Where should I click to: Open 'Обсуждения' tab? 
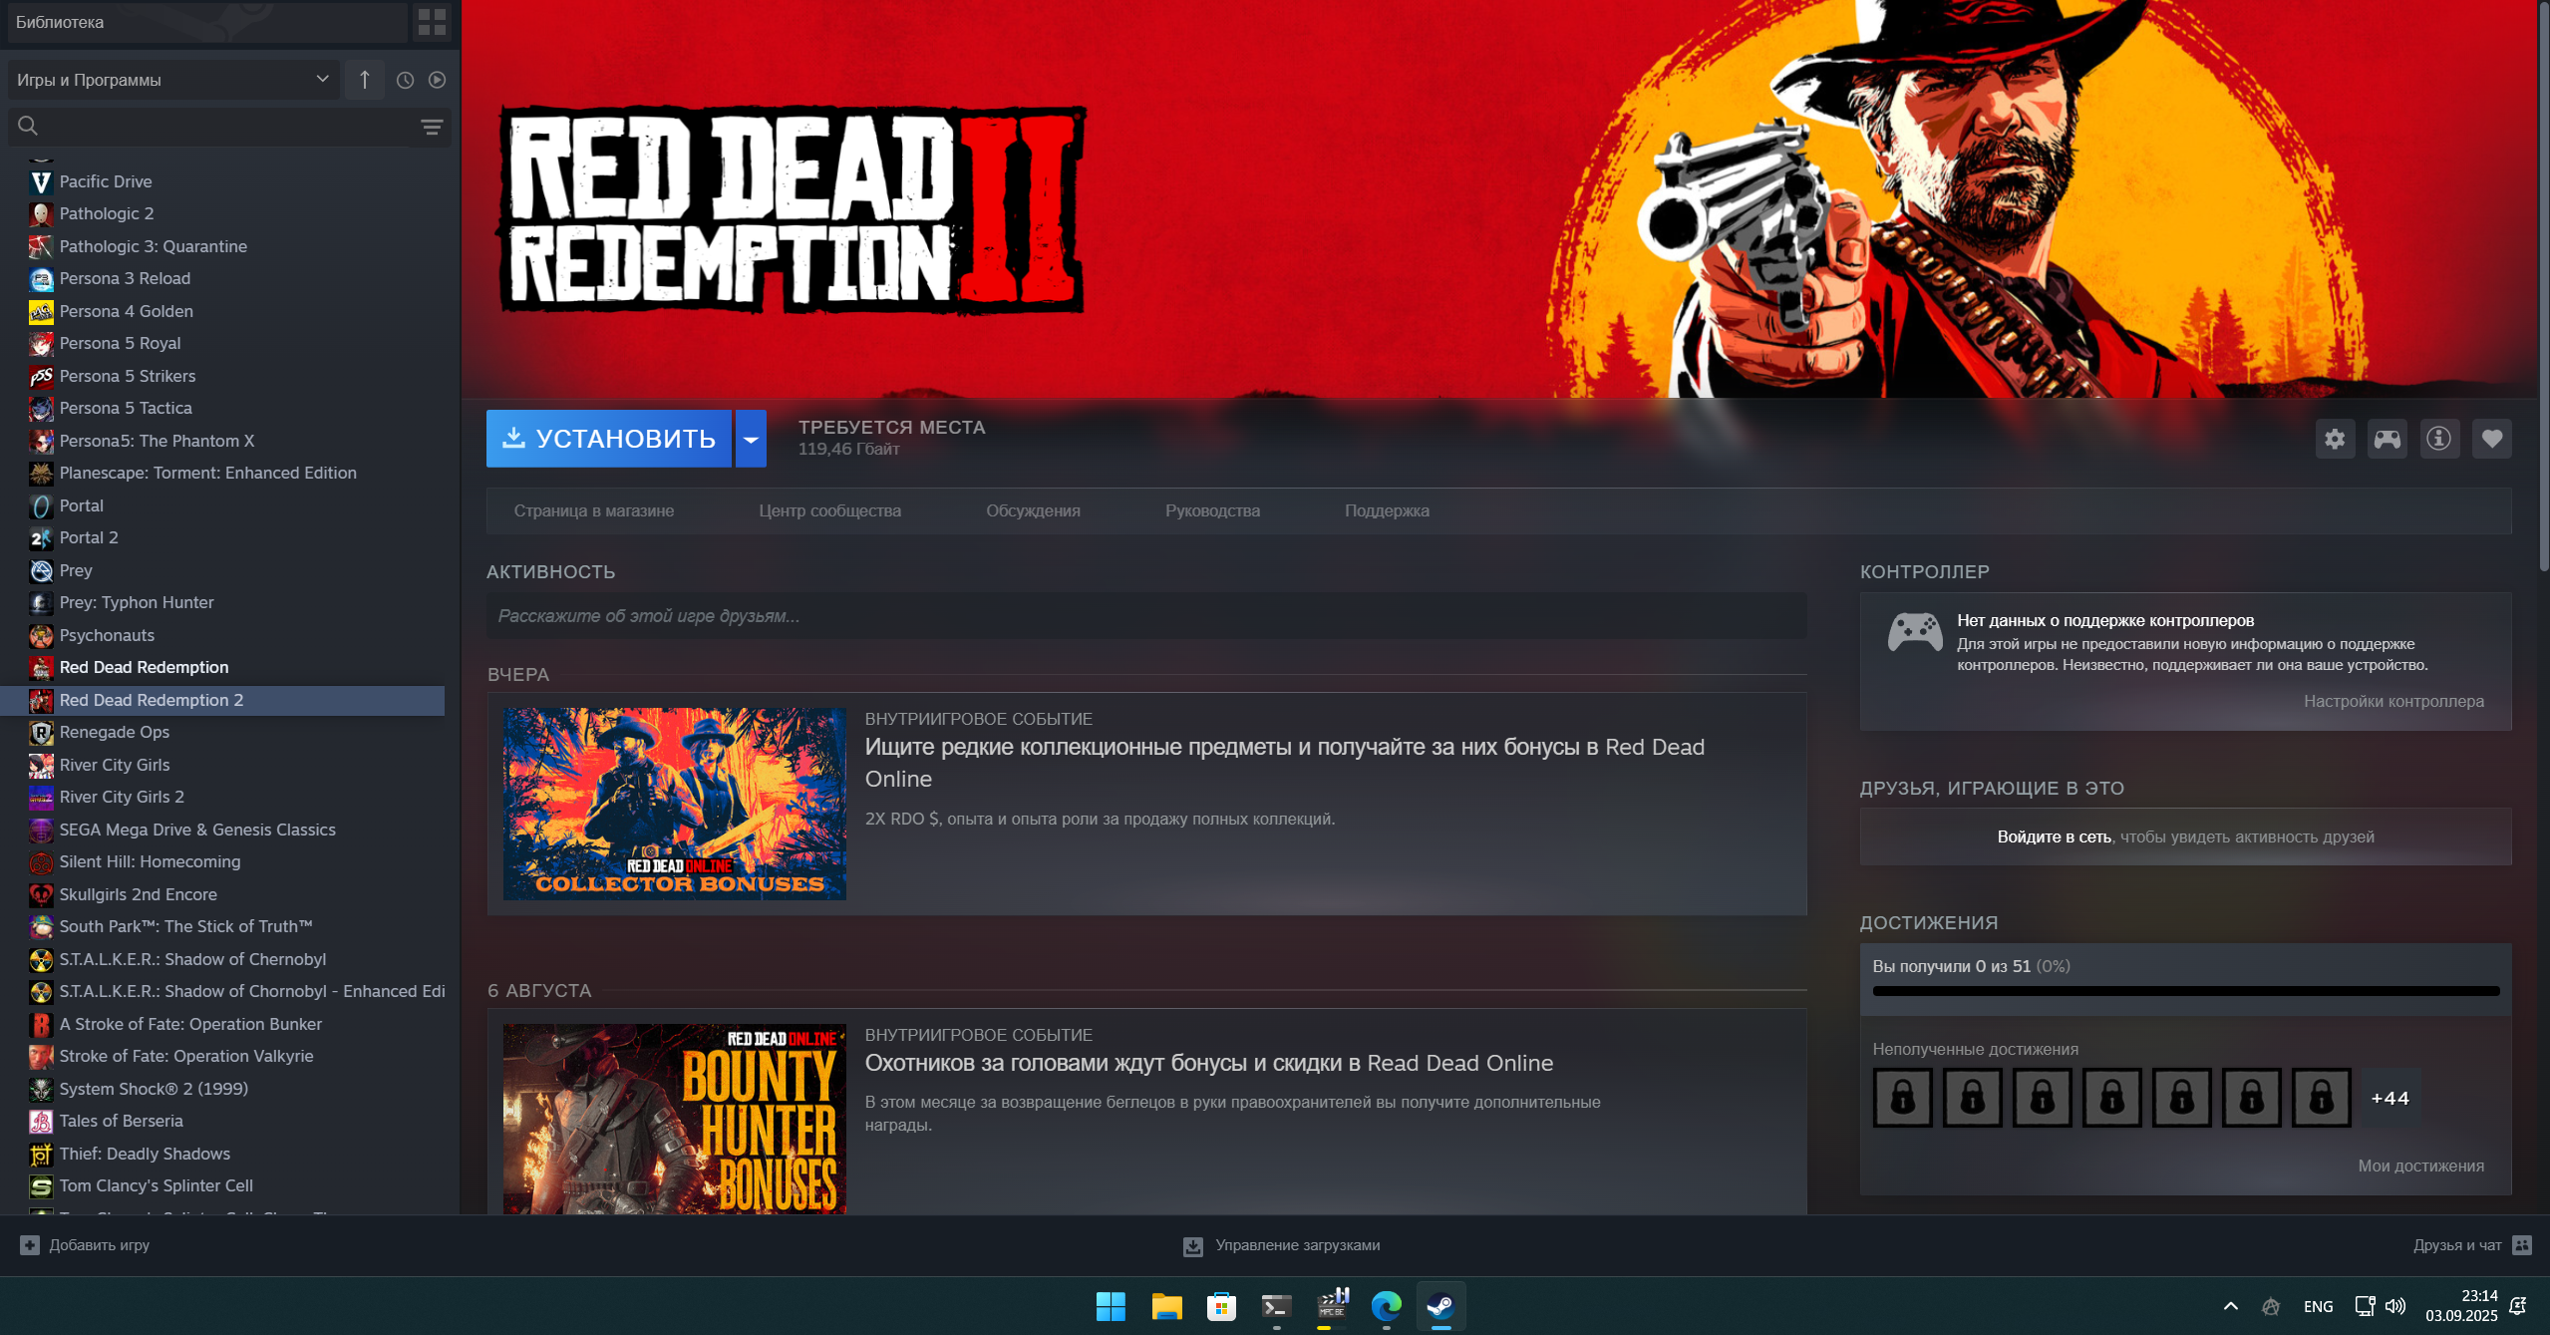(1033, 510)
